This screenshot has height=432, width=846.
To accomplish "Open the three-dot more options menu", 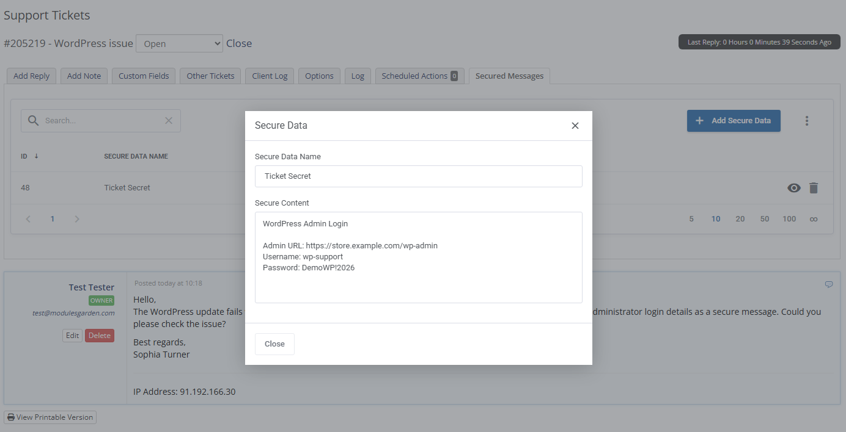I will pos(807,121).
